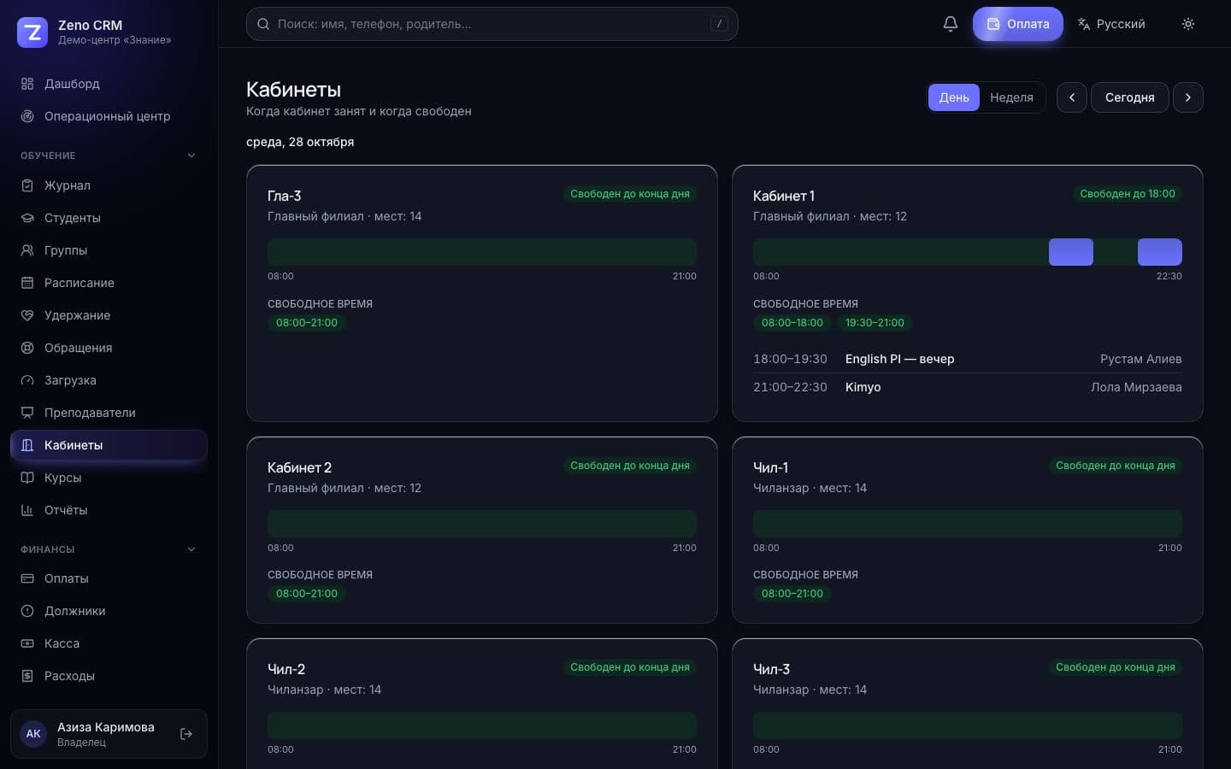
Task: Open the Касса page
Action: 109,643
